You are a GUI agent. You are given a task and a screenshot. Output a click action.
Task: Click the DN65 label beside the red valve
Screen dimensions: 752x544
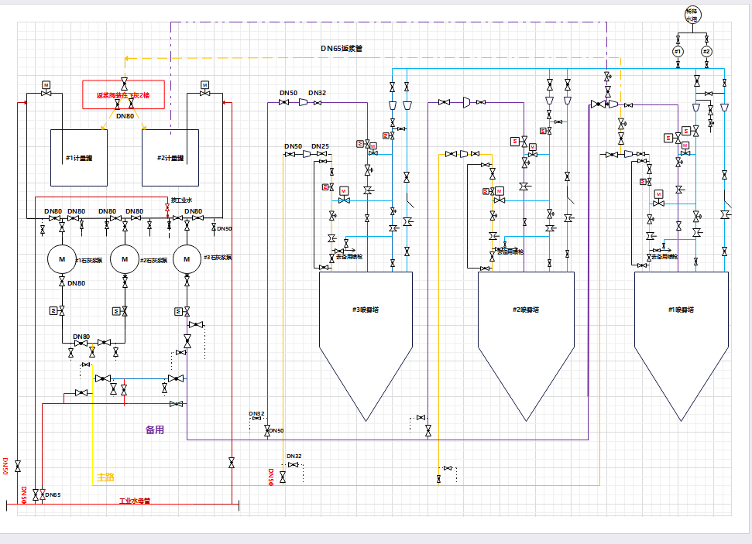click(x=53, y=494)
